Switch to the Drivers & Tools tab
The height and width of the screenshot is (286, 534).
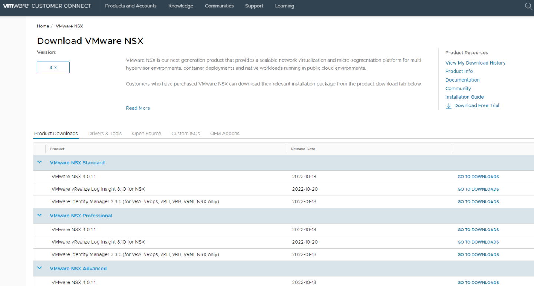(105, 134)
